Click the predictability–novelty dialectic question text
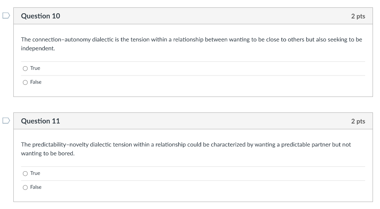Screen dimensions: 380x209 186,149
